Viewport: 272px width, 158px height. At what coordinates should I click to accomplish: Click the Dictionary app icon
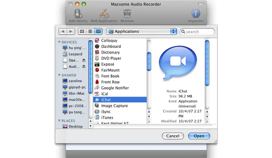click(97, 52)
